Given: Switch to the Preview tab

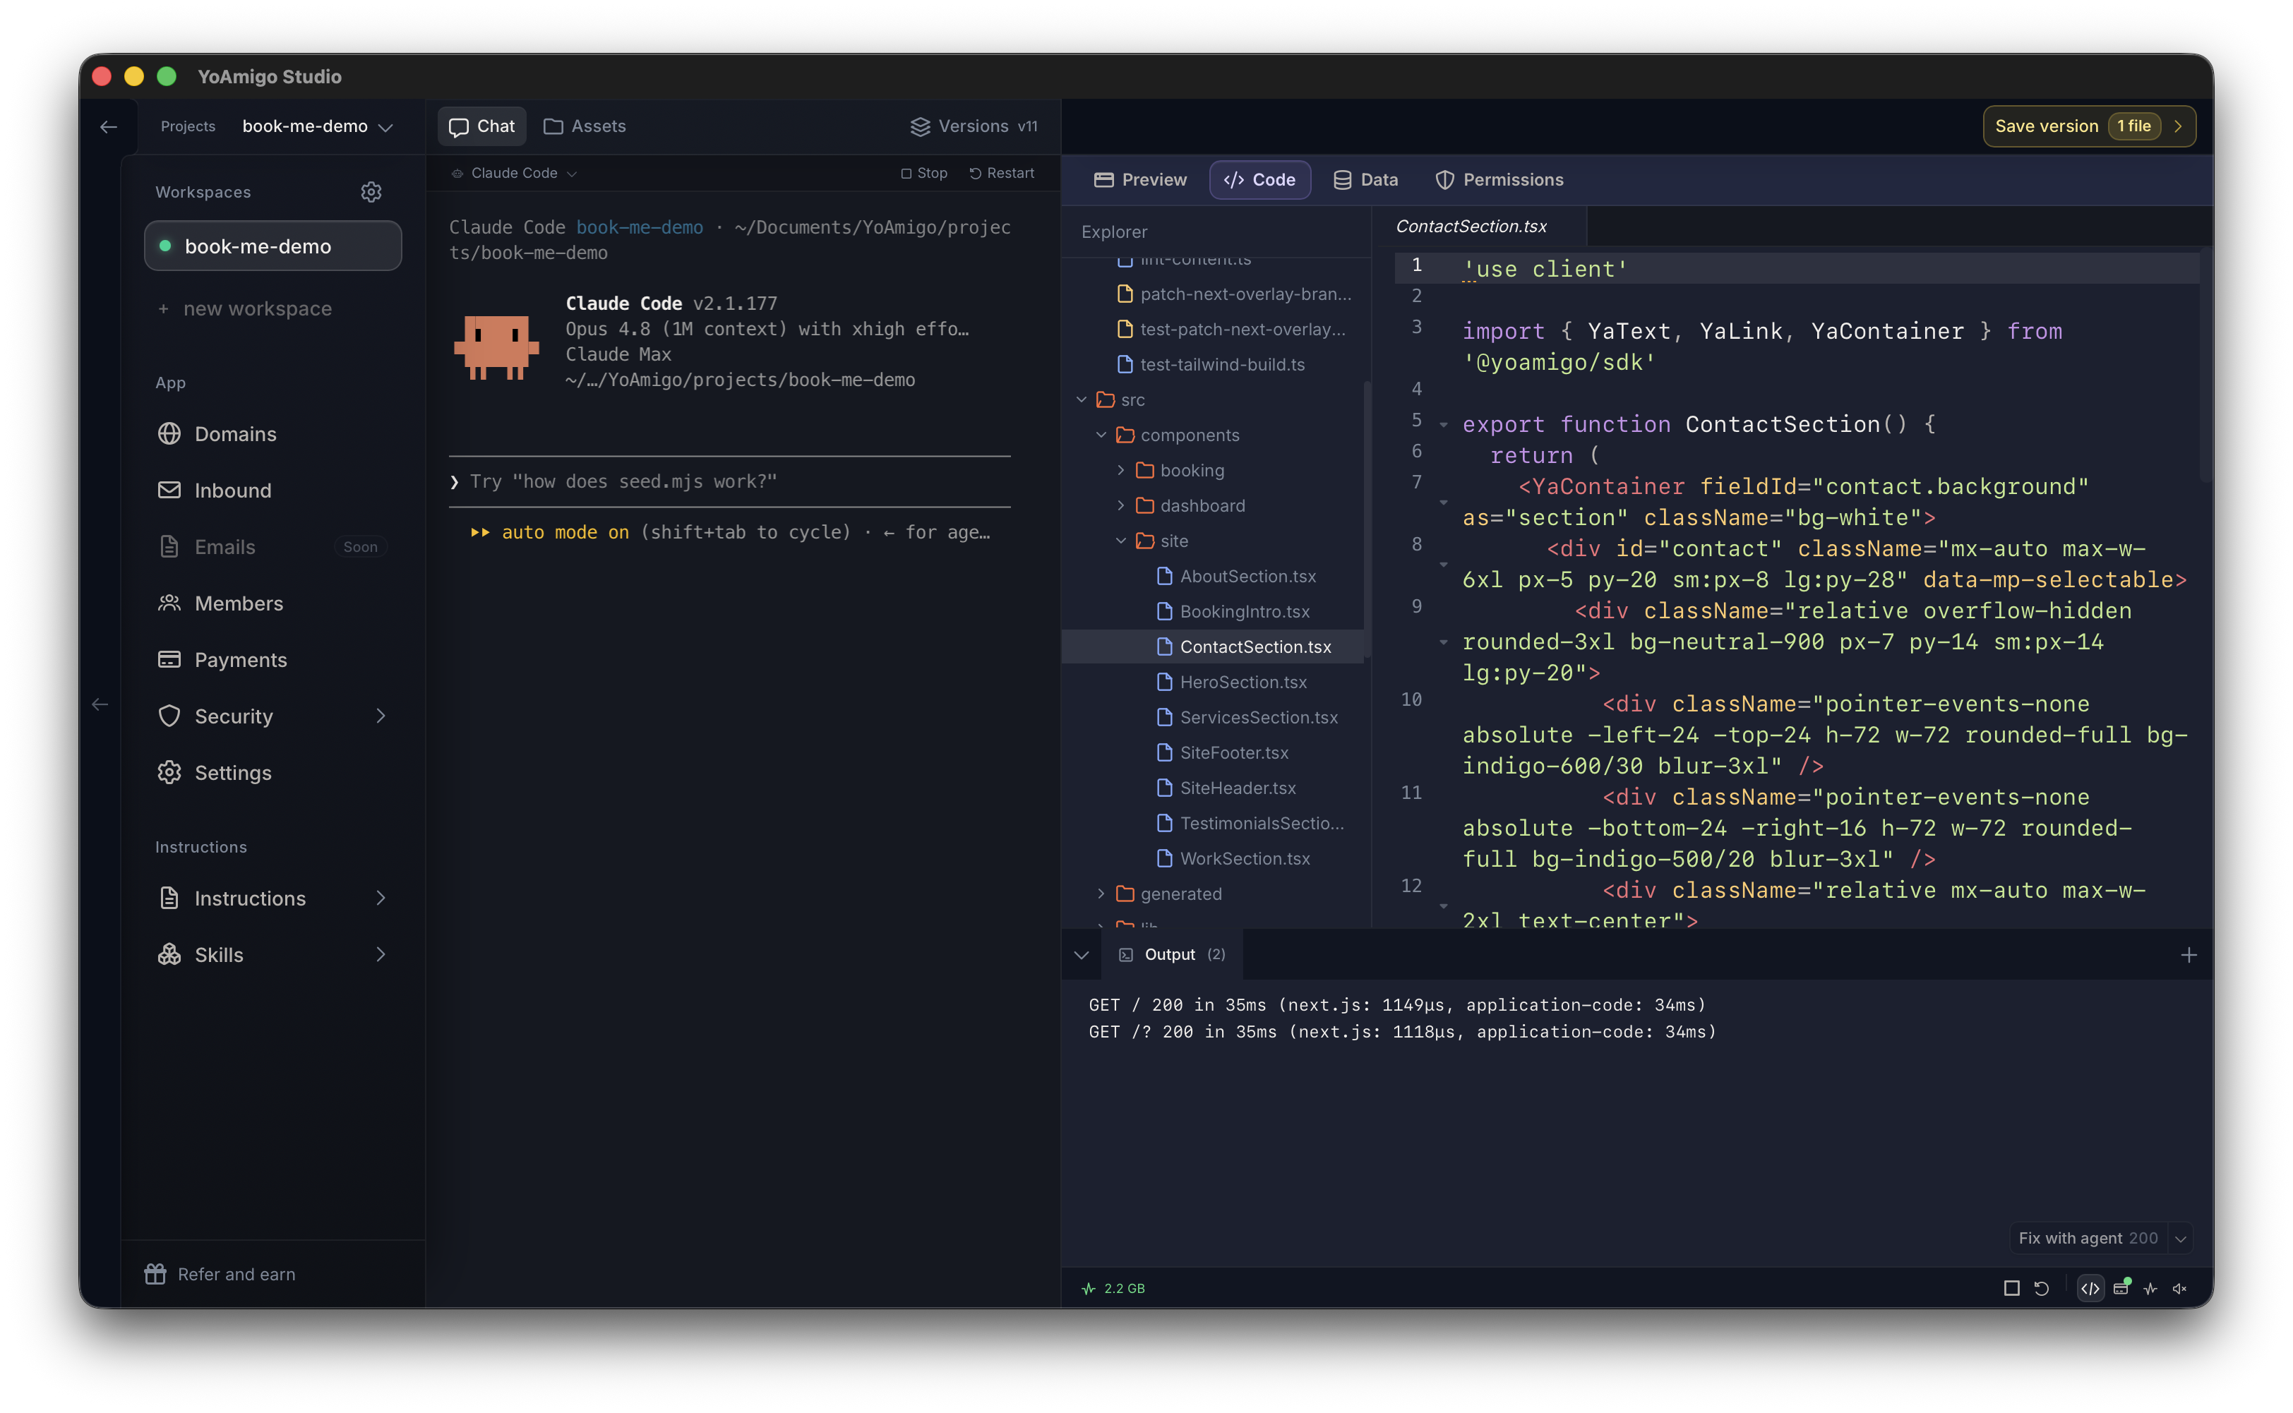Looking at the screenshot, I should coord(1139,179).
